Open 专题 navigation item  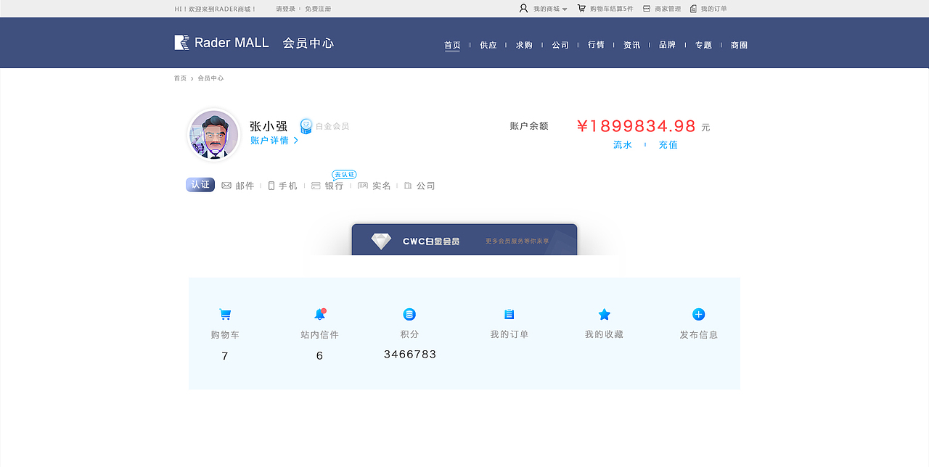tap(703, 45)
